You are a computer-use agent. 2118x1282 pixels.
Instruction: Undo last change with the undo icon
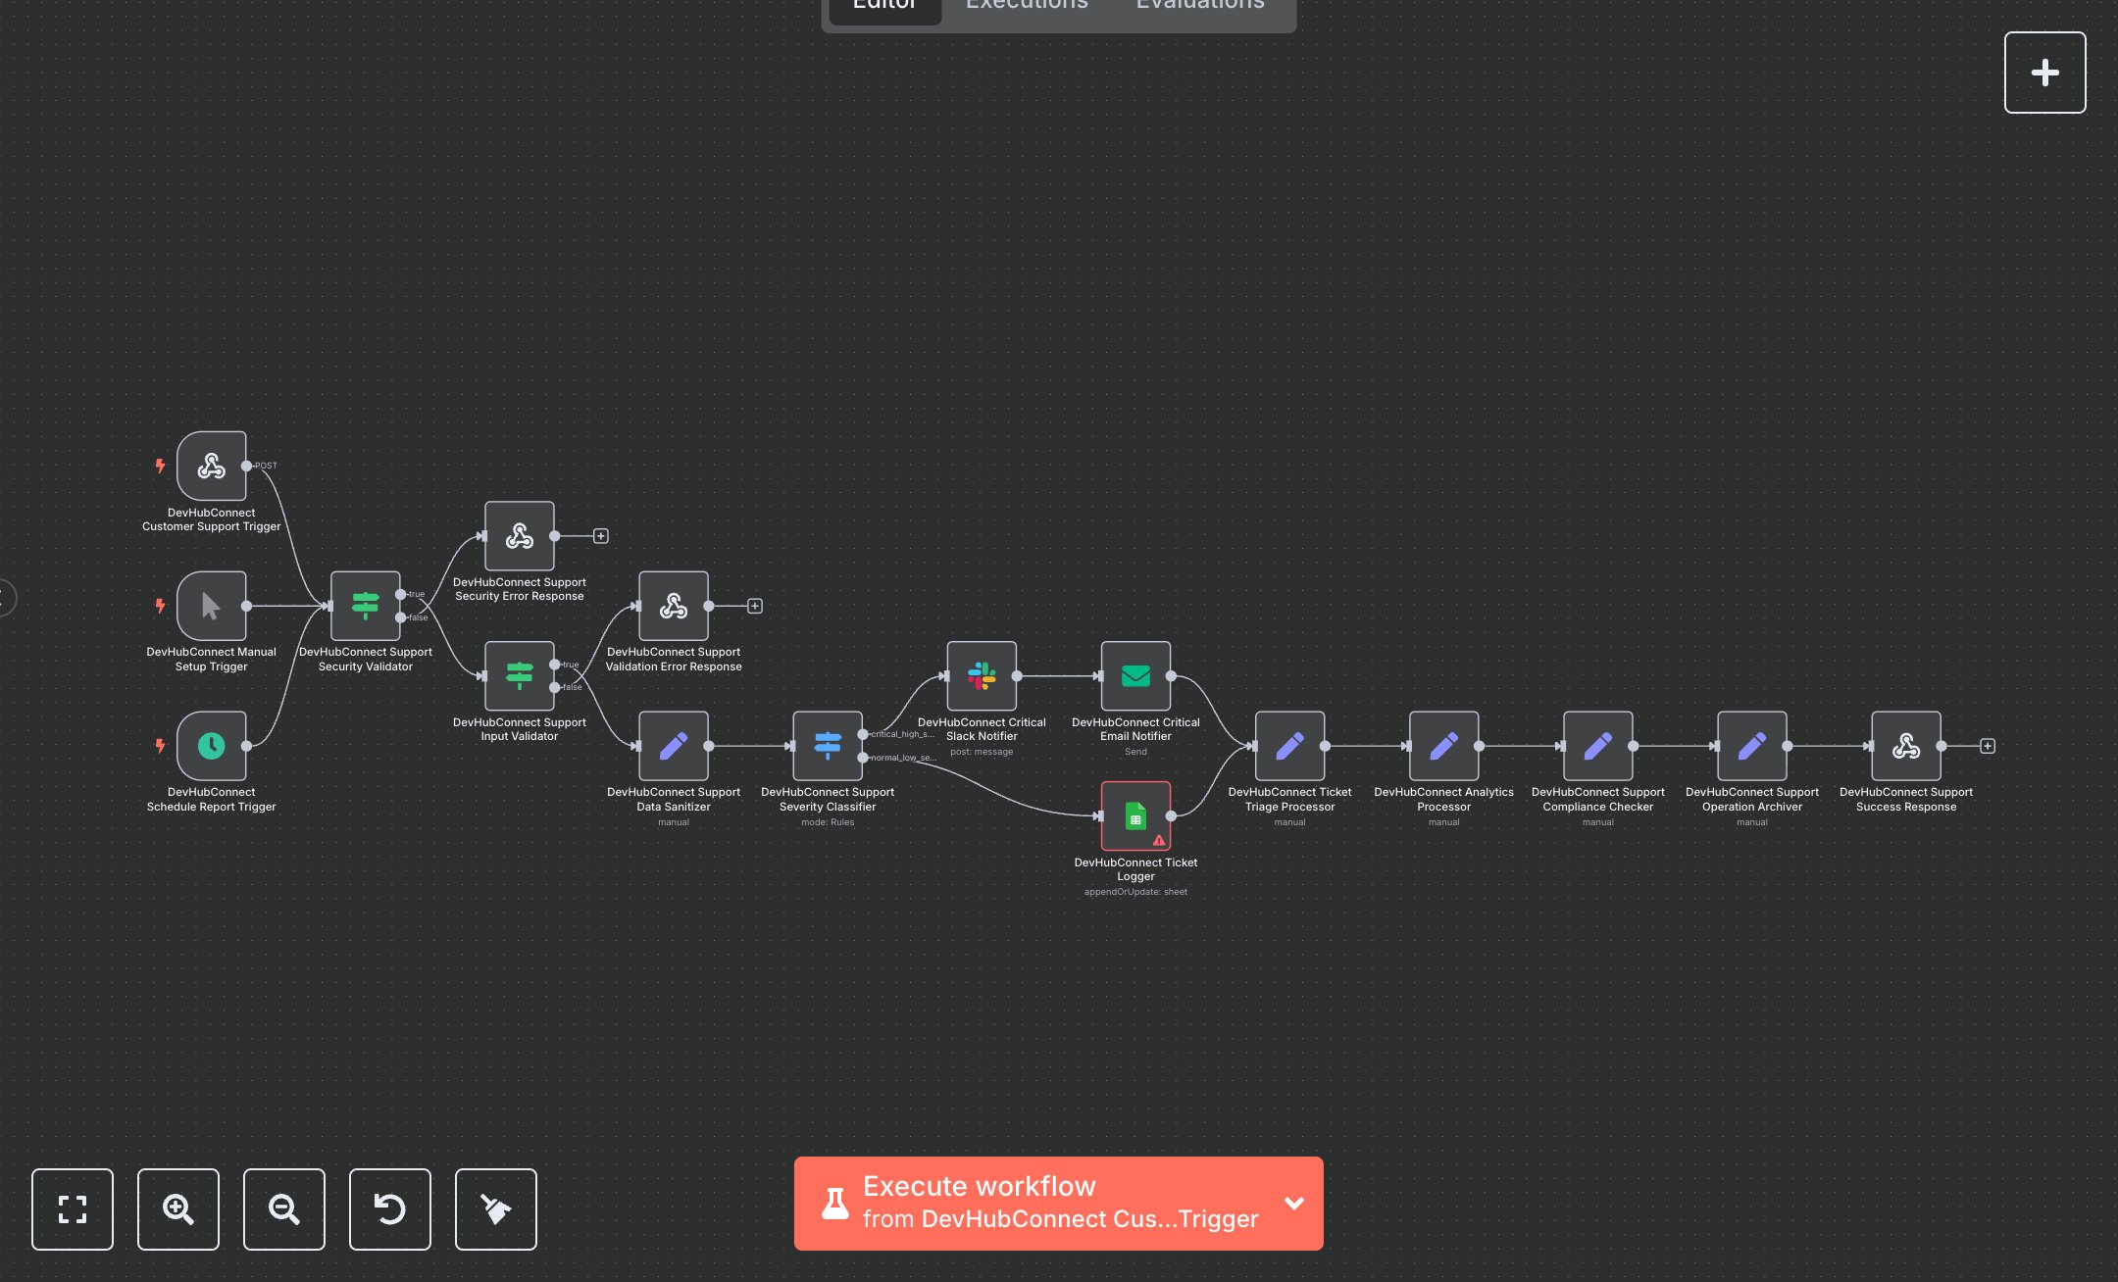pyautogui.click(x=389, y=1209)
